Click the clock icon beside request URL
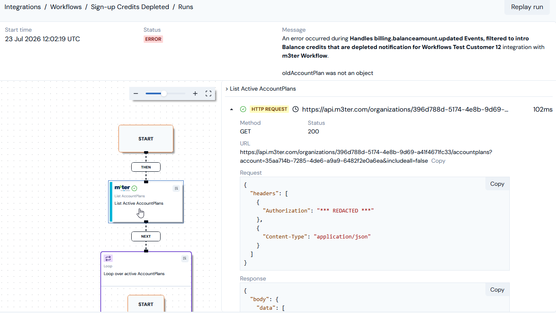Screen dimensions: 556x313 tap(296, 109)
